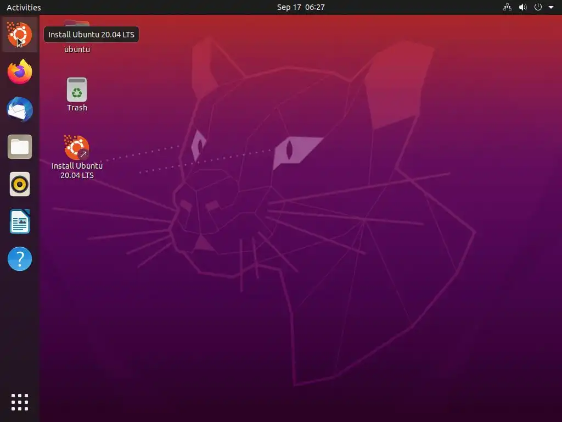Click the wired network status icon
Viewport: 562px width, 422px height.
[x=507, y=7]
